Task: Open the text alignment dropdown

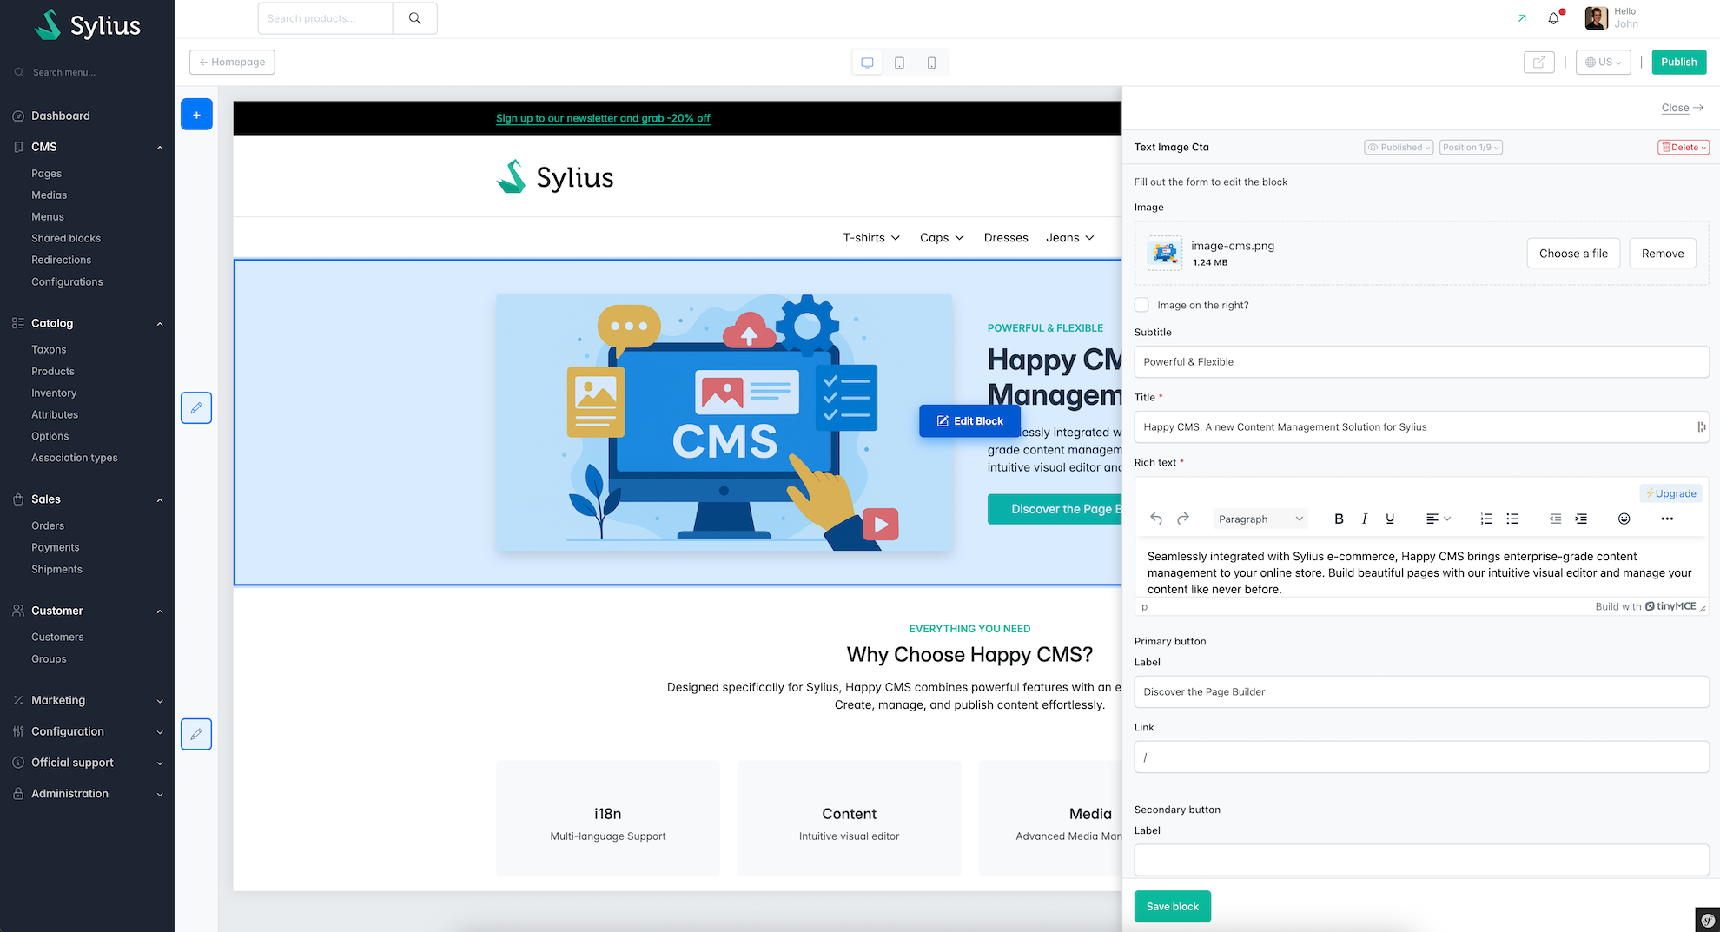Action: [1439, 519]
